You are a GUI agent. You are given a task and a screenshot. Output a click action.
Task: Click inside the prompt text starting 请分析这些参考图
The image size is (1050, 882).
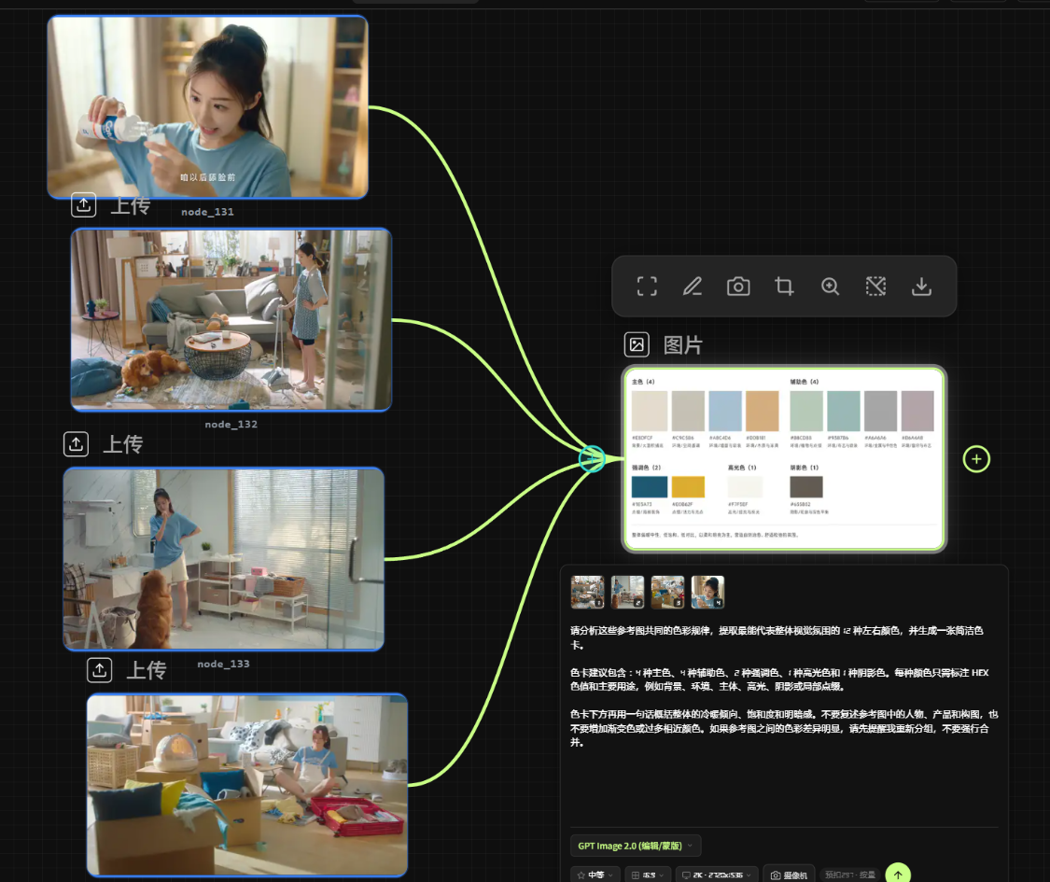(x=783, y=686)
